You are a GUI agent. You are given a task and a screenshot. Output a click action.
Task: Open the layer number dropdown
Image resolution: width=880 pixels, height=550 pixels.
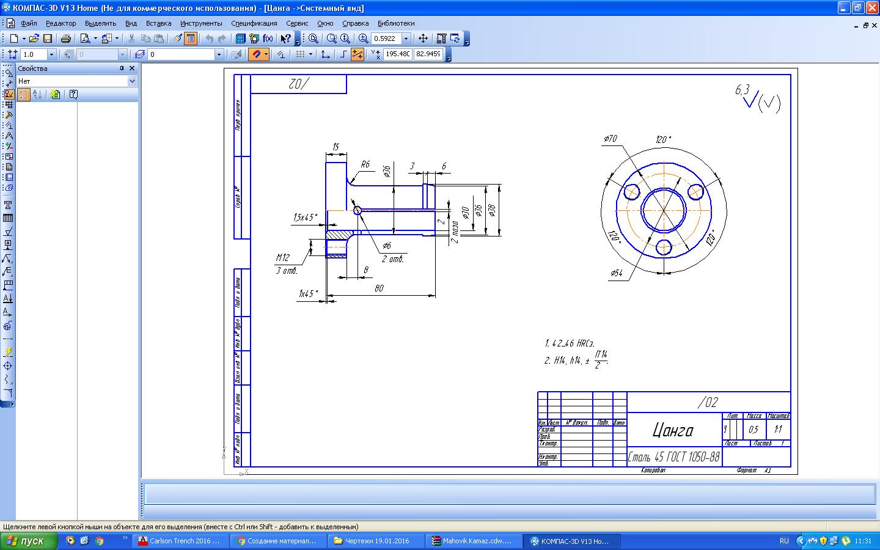click(219, 54)
